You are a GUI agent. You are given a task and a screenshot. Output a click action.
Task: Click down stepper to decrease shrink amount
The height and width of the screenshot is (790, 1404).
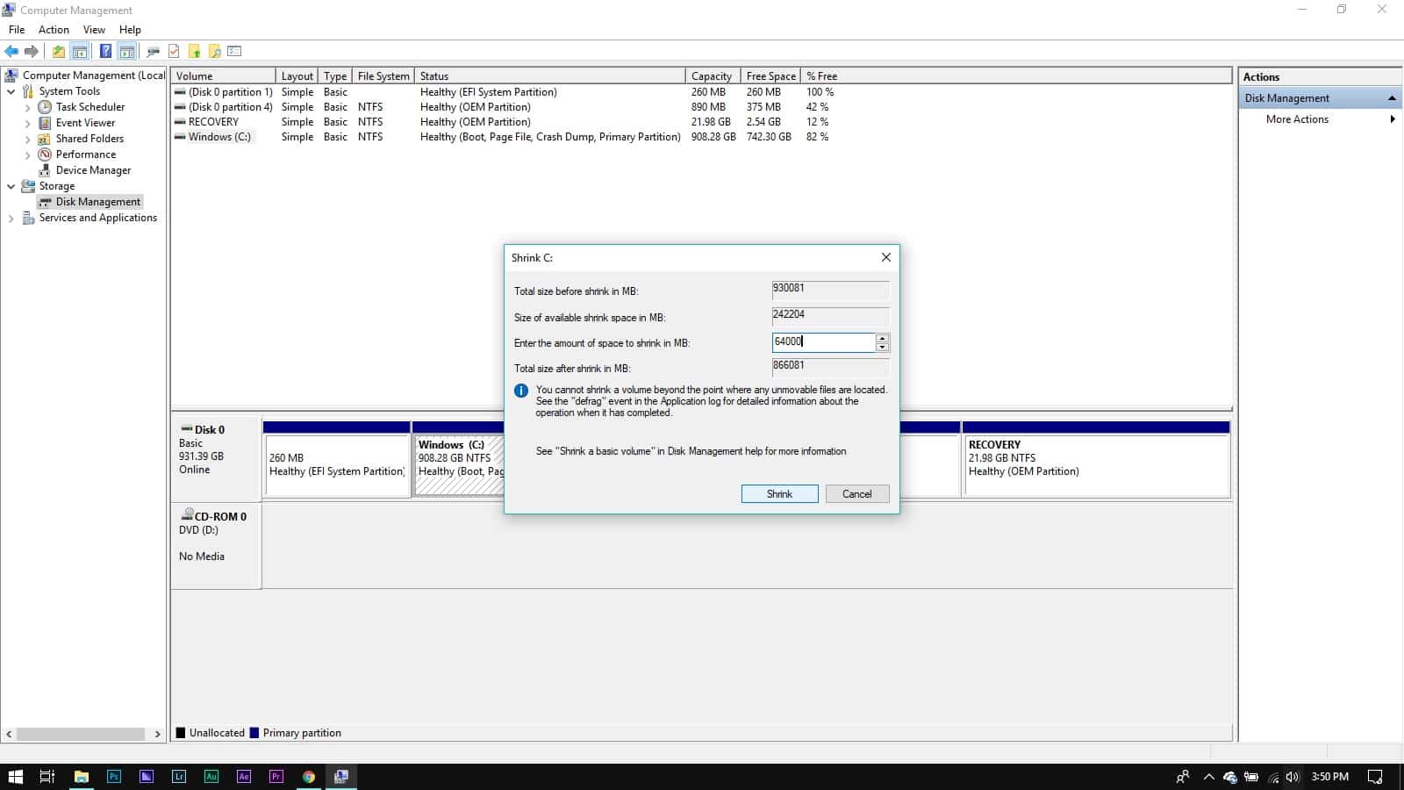point(882,346)
